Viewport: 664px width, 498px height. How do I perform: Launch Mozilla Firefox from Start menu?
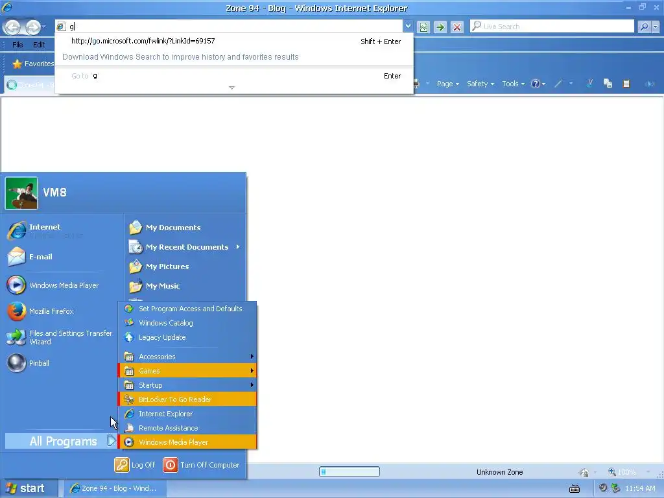pyautogui.click(x=62, y=311)
